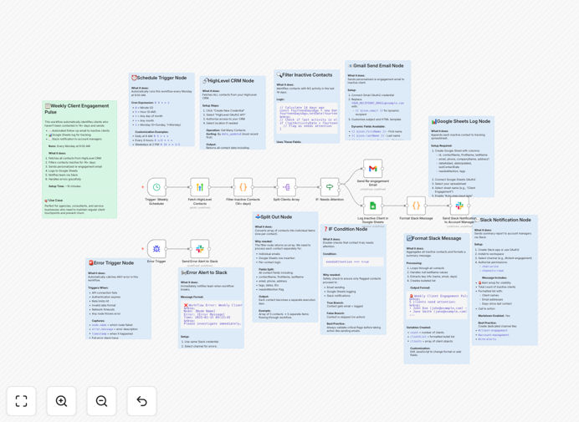Zoom out of the canvas
This screenshot has height=422, width=579.
101,401
